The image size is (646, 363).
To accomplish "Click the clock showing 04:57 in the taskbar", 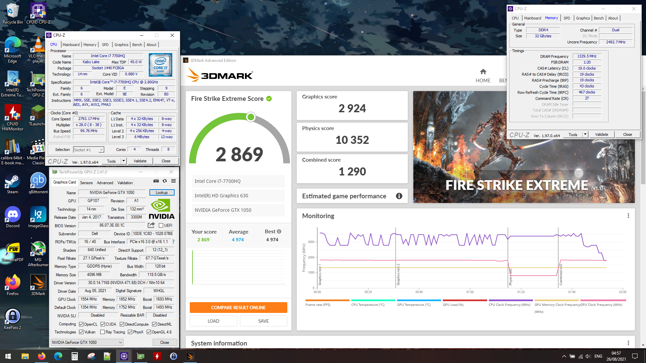I will pos(616,353).
